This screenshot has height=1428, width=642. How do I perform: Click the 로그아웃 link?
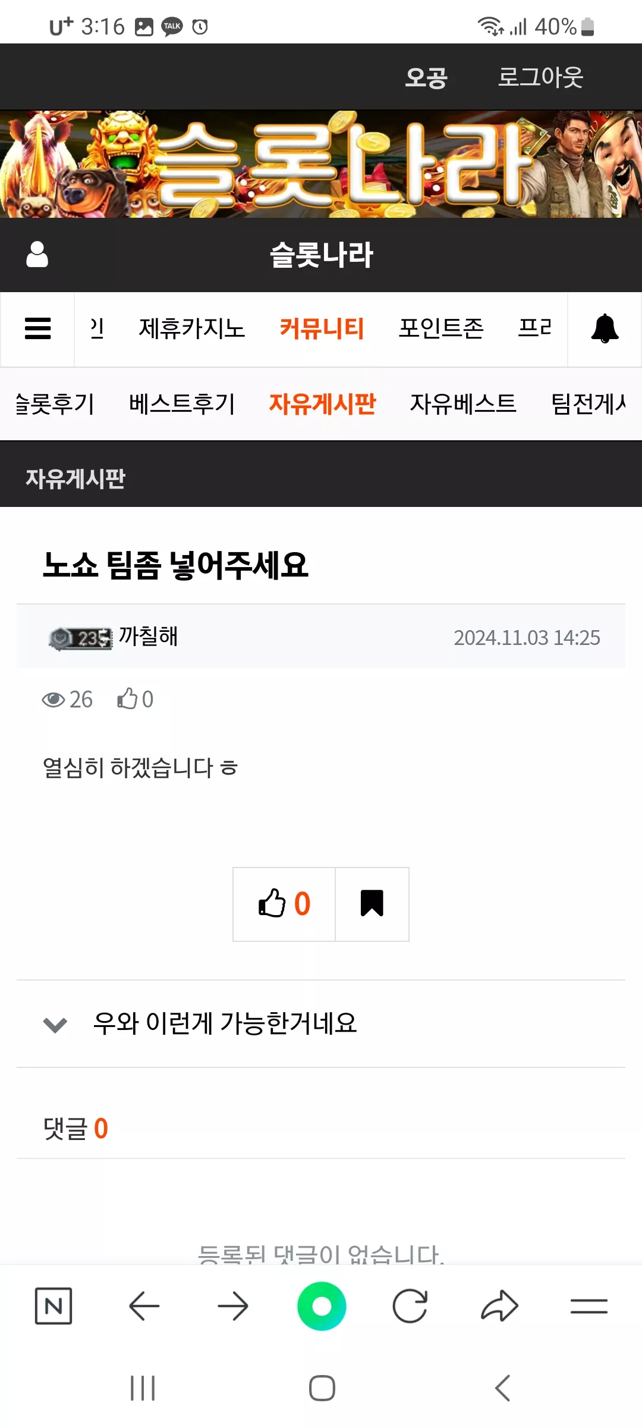click(540, 77)
